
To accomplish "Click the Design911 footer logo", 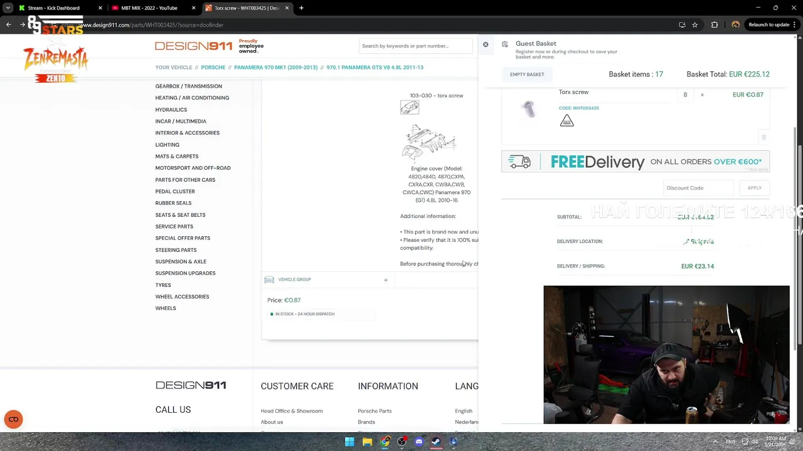I will click(x=191, y=385).
